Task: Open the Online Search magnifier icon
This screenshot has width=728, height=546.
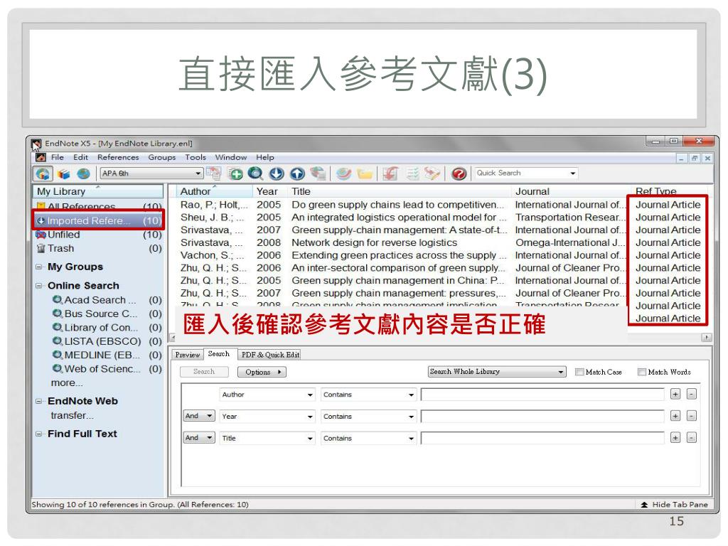Action: pyautogui.click(x=255, y=173)
